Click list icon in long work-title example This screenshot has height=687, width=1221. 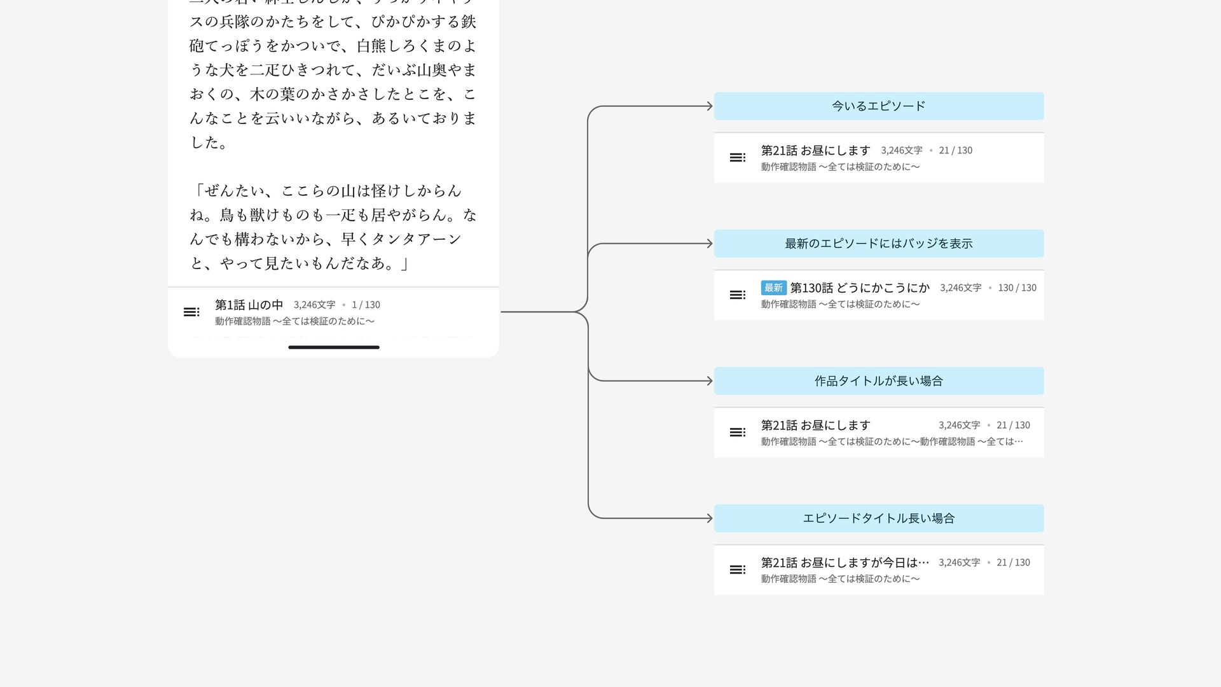coord(738,433)
